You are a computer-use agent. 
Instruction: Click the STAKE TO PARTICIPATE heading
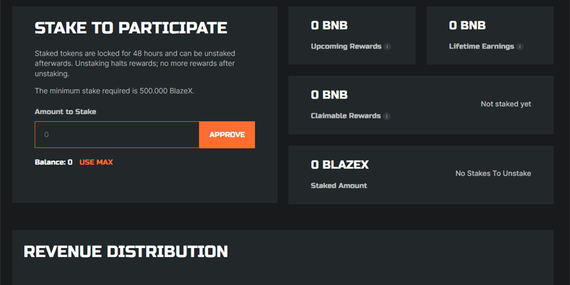coord(131,28)
